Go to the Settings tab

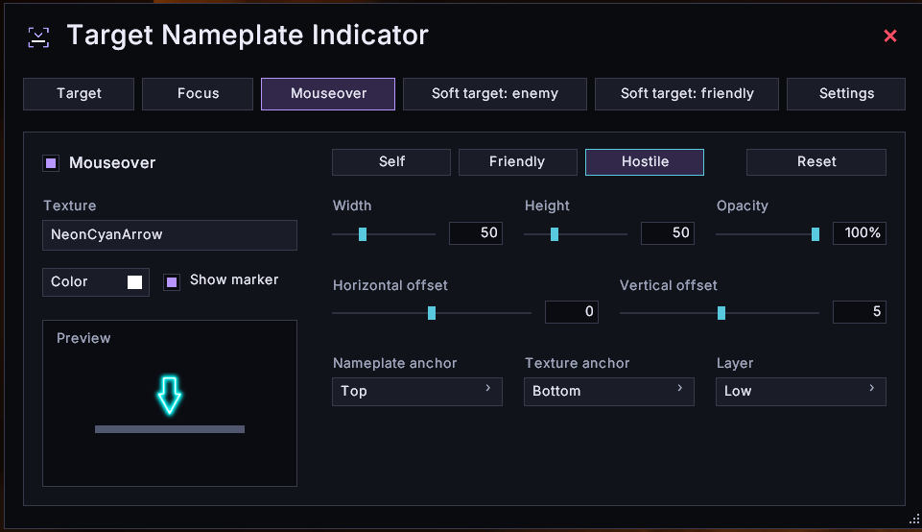coord(846,93)
